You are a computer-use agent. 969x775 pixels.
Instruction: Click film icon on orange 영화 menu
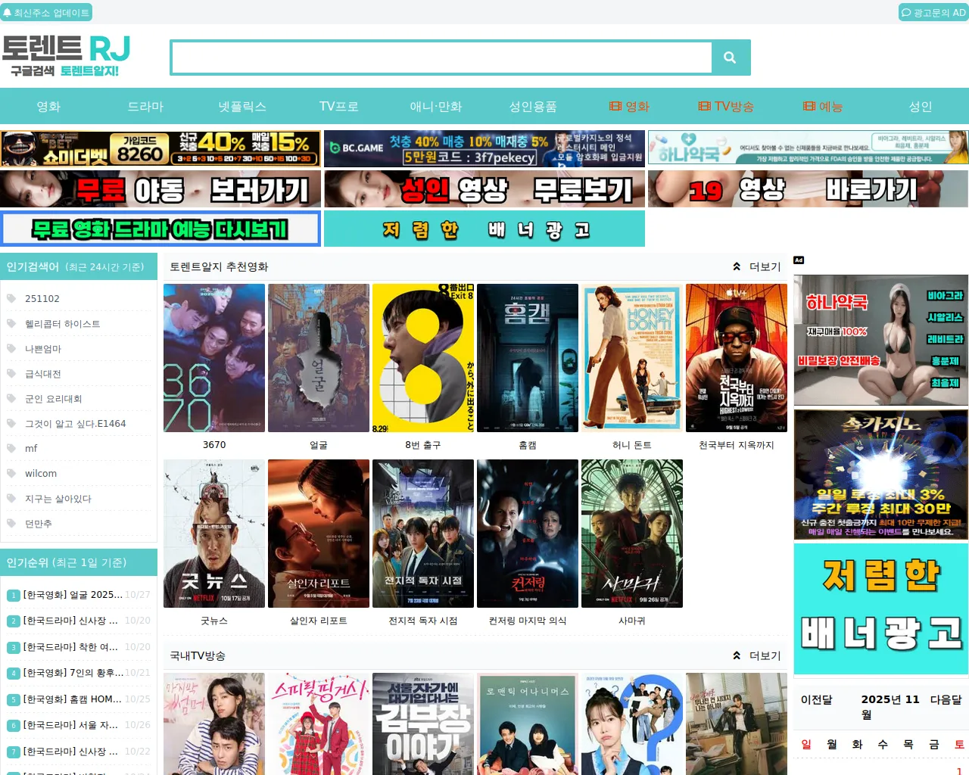point(615,107)
